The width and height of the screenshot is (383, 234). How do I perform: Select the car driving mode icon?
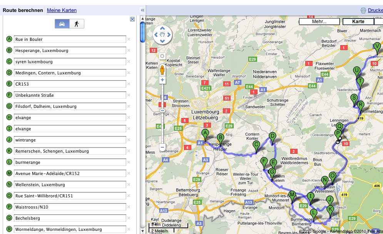click(x=62, y=24)
